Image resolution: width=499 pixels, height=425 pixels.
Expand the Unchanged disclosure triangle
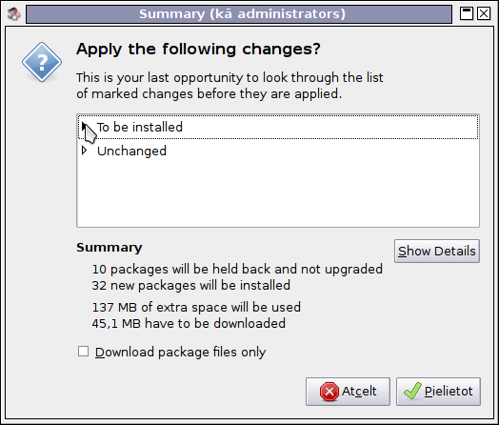click(85, 151)
